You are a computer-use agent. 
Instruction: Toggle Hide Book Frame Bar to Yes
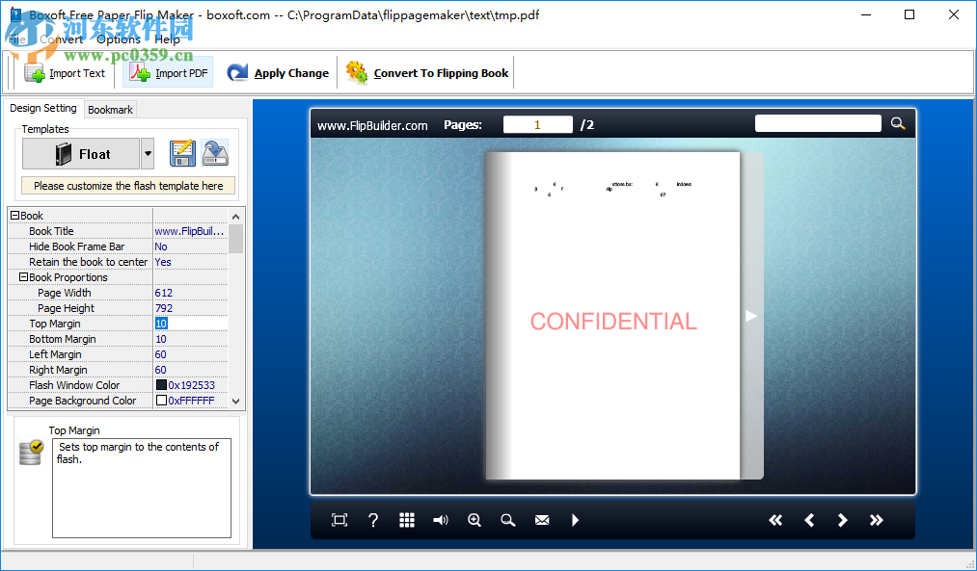(162, 246)
